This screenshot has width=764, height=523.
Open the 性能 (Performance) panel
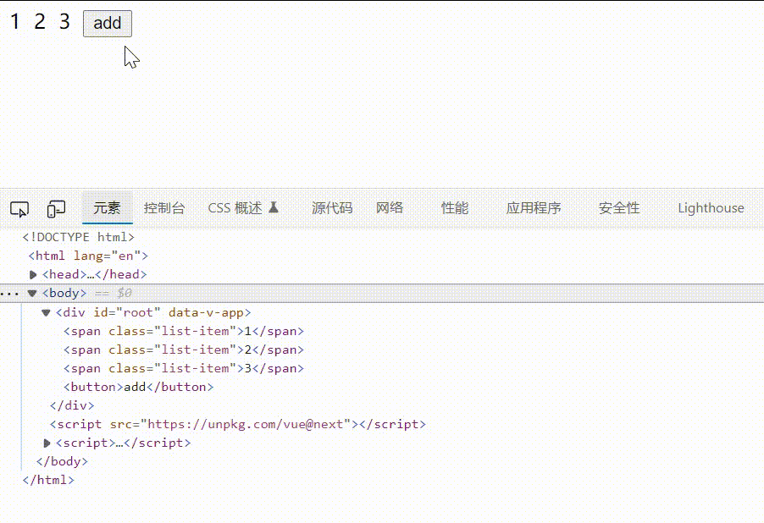(x=454, y=207)
